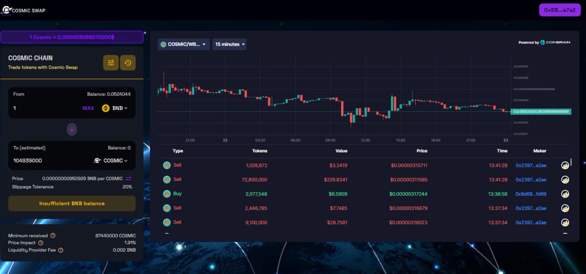Click the Price column header
This screenshot has width=586, height=274.
421,151
